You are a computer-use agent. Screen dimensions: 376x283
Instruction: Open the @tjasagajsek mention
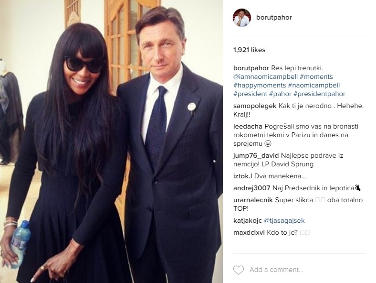pos(284,220)
